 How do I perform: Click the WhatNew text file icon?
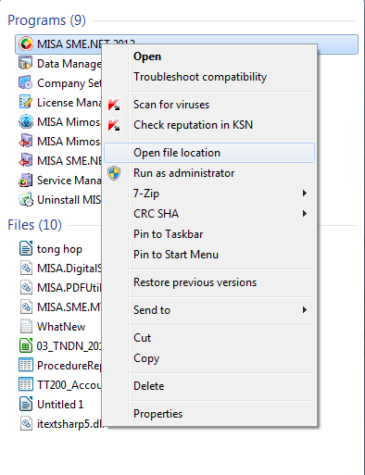coord(26,327)
